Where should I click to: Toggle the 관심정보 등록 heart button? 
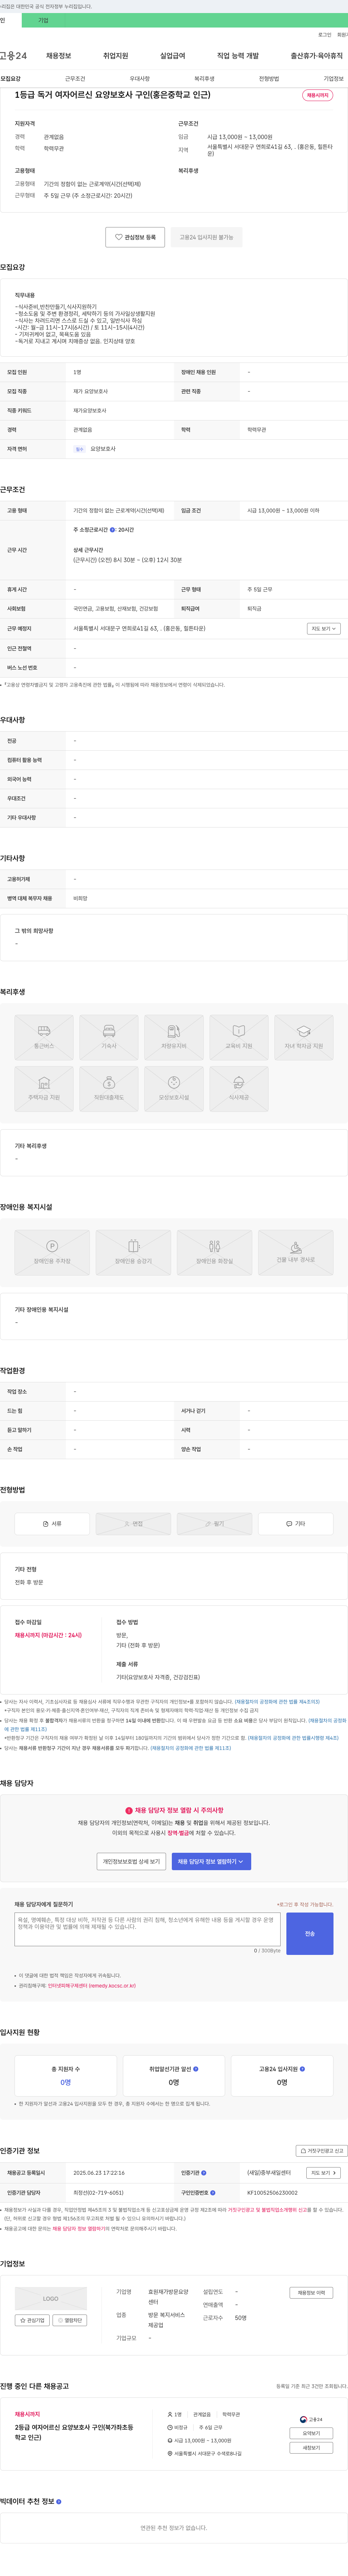(x=135, y=237)
